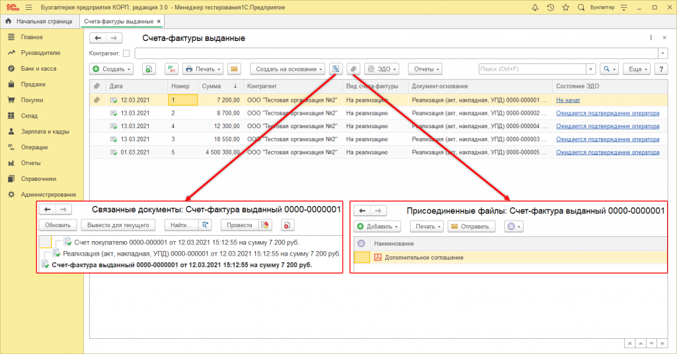677x354 pixels.
Task: Click the Найти... button
Action: click(x=181, y=225)
